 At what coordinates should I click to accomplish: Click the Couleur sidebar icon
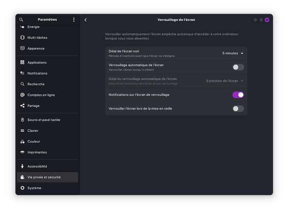tap(23, 141)
